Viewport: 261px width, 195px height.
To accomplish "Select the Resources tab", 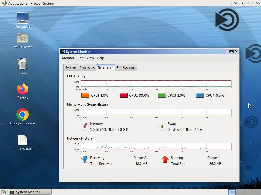I will pos(105,68).
